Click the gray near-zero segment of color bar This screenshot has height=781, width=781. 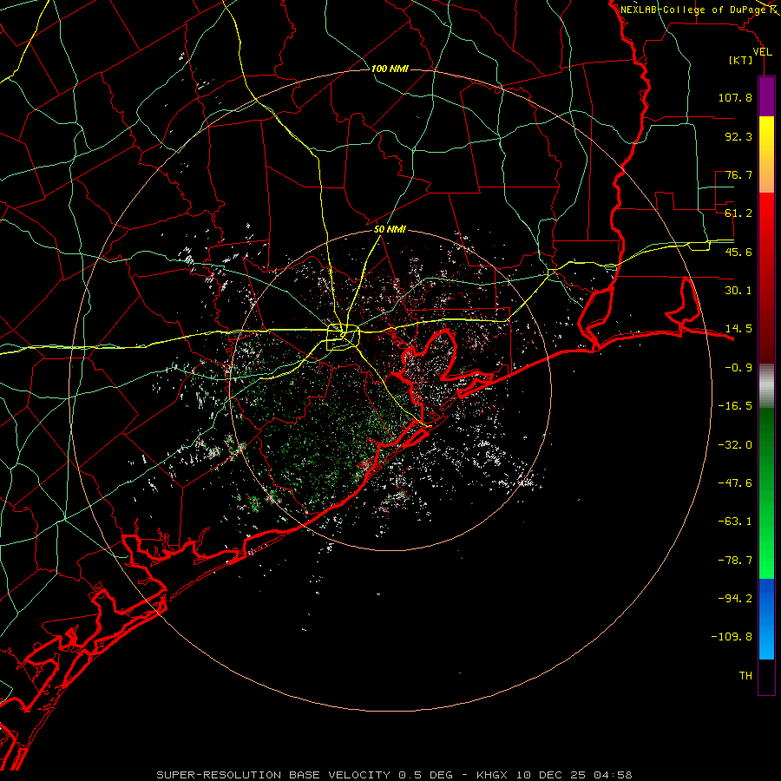pos(766,386)
